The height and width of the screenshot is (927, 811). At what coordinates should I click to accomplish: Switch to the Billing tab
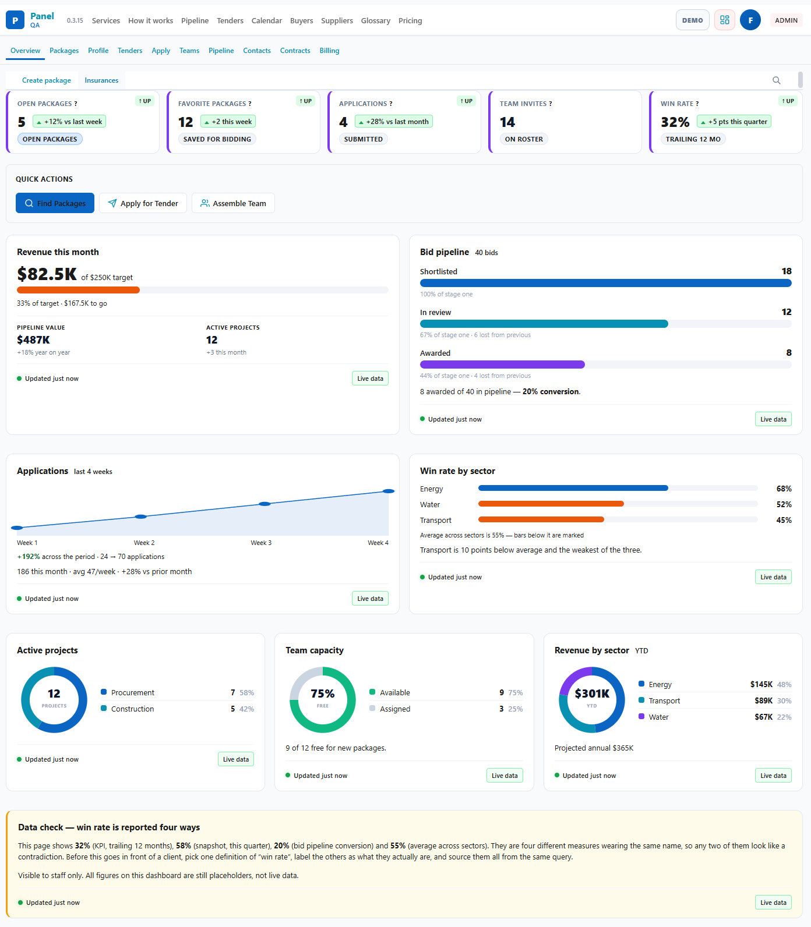click(x=329, y=51)
